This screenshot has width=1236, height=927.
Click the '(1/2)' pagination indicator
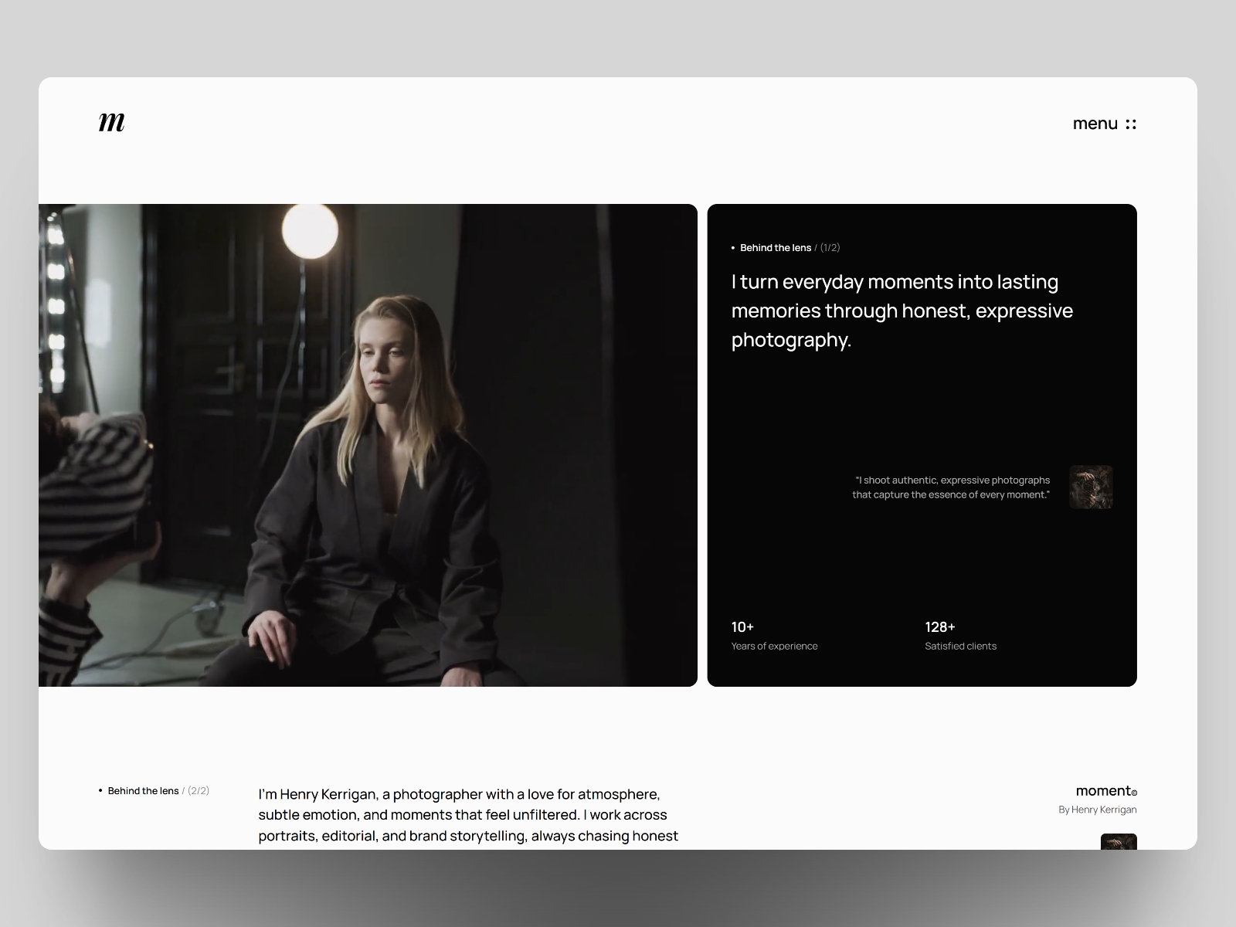tap(830, 247)
